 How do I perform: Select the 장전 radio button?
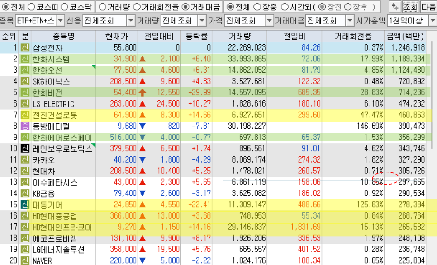click(x=322, y=7)
